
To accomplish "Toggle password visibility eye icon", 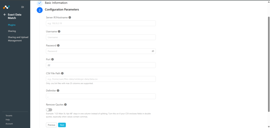I will pos(153,51).
